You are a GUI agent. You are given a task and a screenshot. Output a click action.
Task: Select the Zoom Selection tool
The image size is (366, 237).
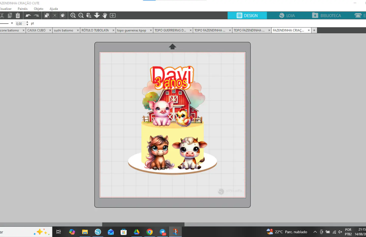click(x=89, y=15)
